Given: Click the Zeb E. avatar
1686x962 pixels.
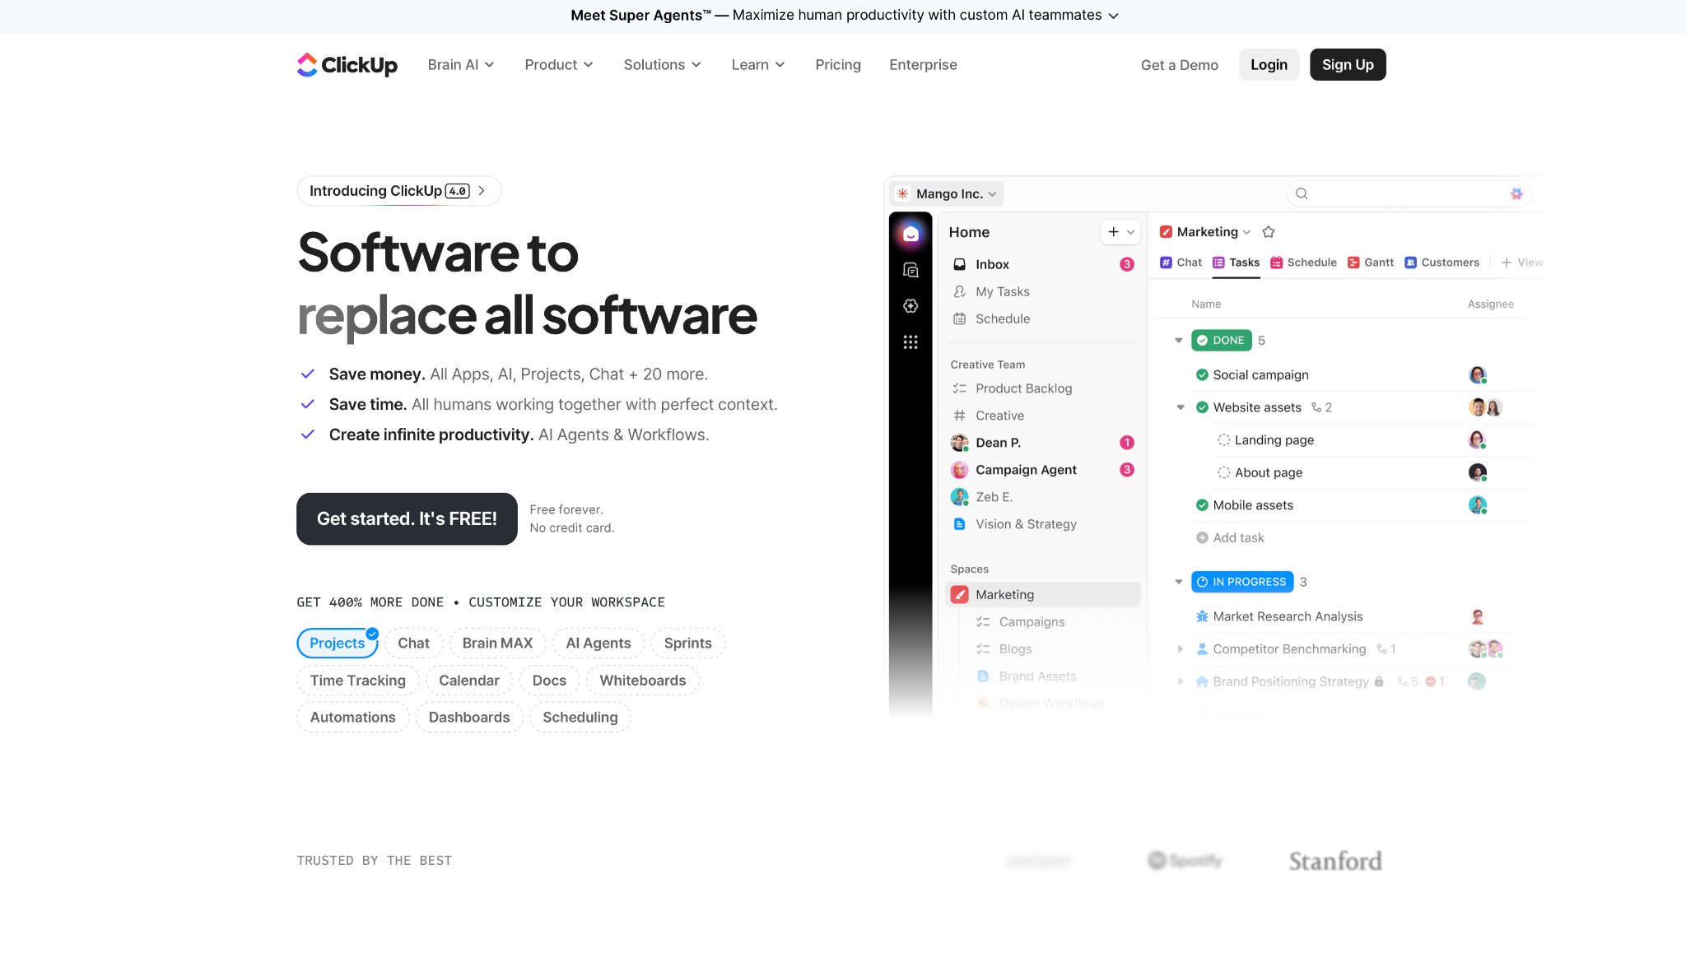Looking at the screenshot, I should coord(959,497).
